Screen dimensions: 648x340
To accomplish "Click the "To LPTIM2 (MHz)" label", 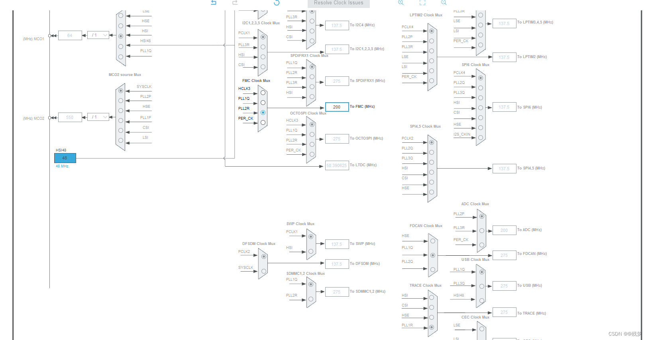I will click(532, 57).
